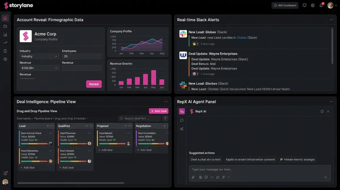This screenshot has width=340, height=190.
Task: Open the Alli Dashboard button
Action: tap(285, 5)
